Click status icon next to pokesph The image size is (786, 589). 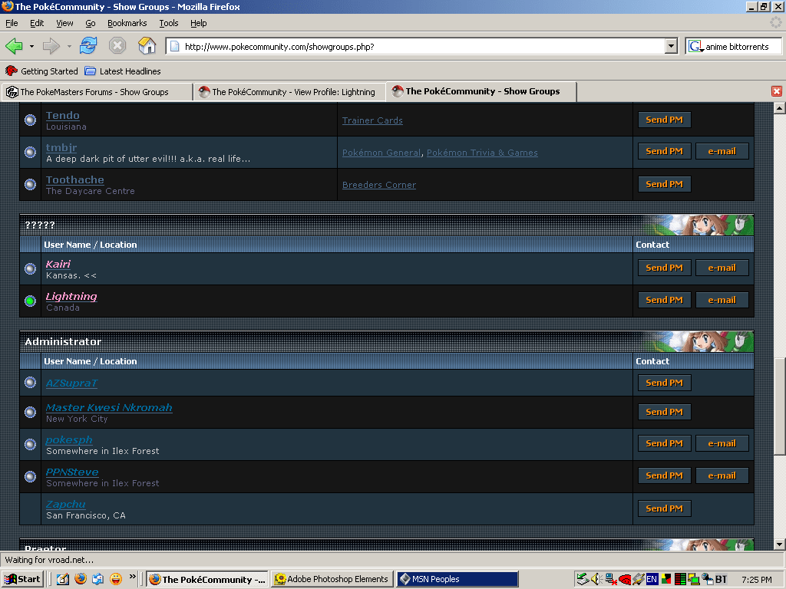[30, 444]
